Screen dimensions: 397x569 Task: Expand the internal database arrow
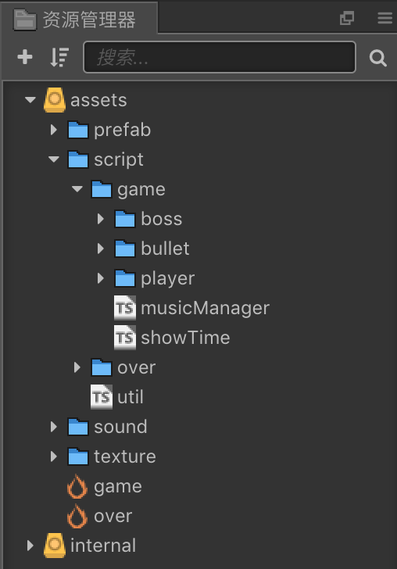[30, 546]
